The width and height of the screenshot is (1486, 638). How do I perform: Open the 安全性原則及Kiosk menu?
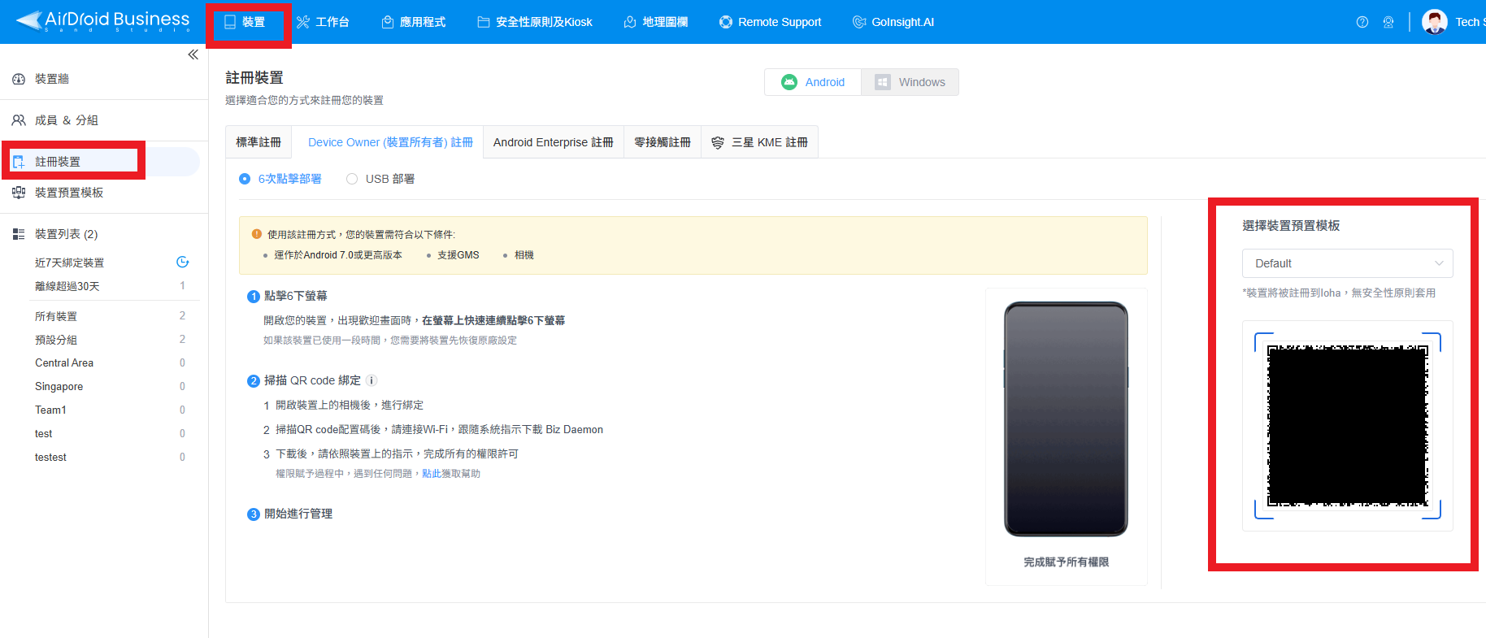535,22
